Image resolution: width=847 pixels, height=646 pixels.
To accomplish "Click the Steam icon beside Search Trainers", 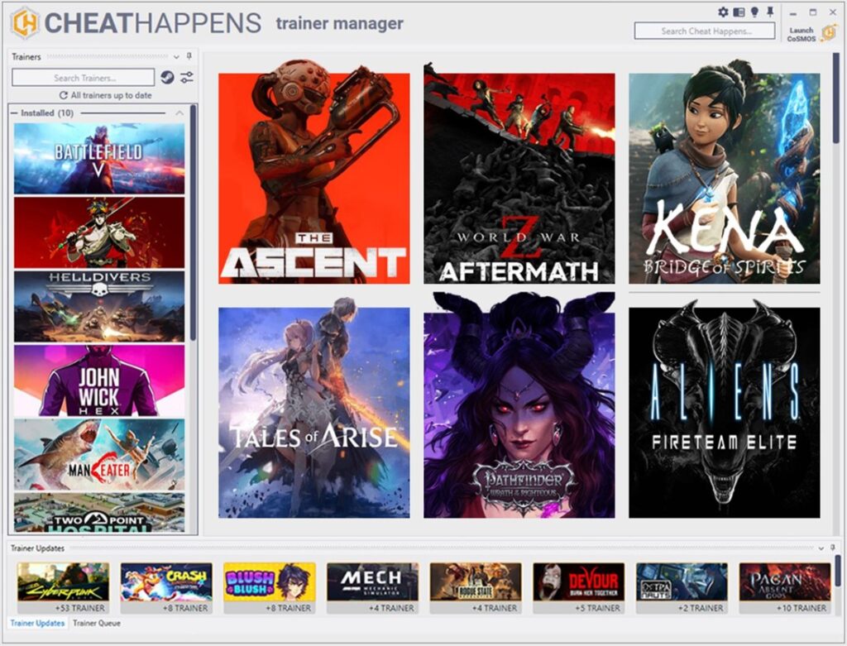I will click(x=167, y=77).
